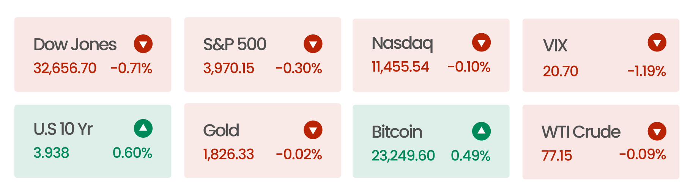Select the VIX value 20.70
The width and height of the screenshot is (693, 194).
(x=560, y=71)
